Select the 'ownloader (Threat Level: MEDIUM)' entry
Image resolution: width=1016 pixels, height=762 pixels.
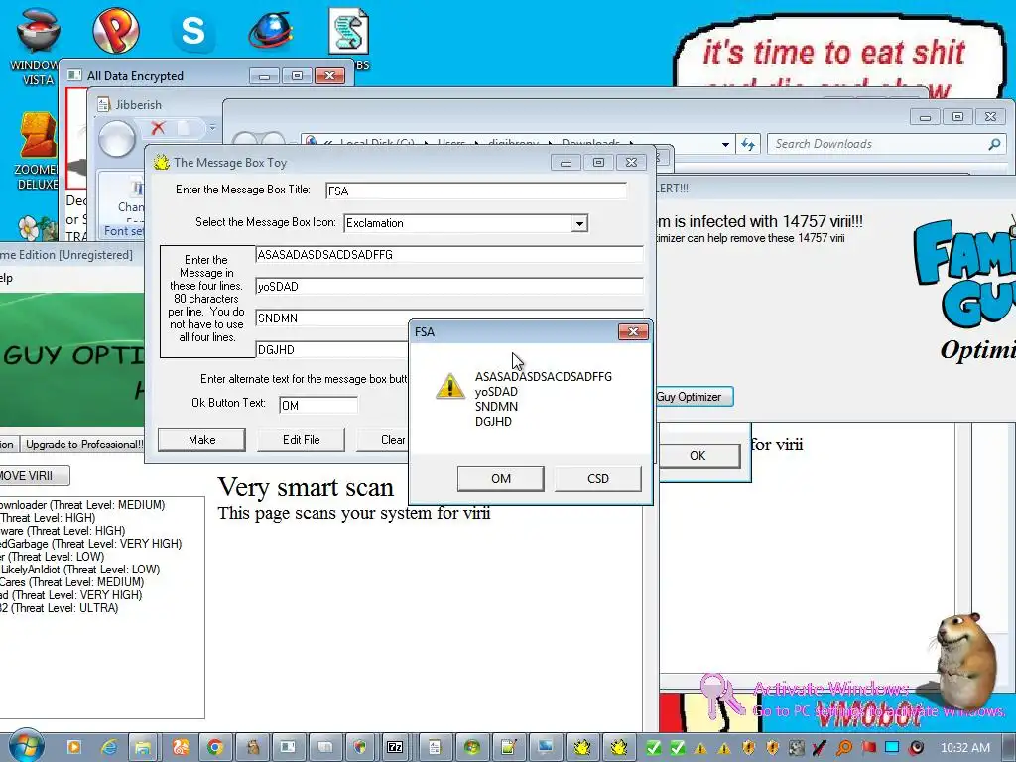click(82, 505)
